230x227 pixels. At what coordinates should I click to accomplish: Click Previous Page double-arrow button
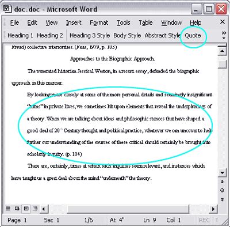(x=222, y=181)
